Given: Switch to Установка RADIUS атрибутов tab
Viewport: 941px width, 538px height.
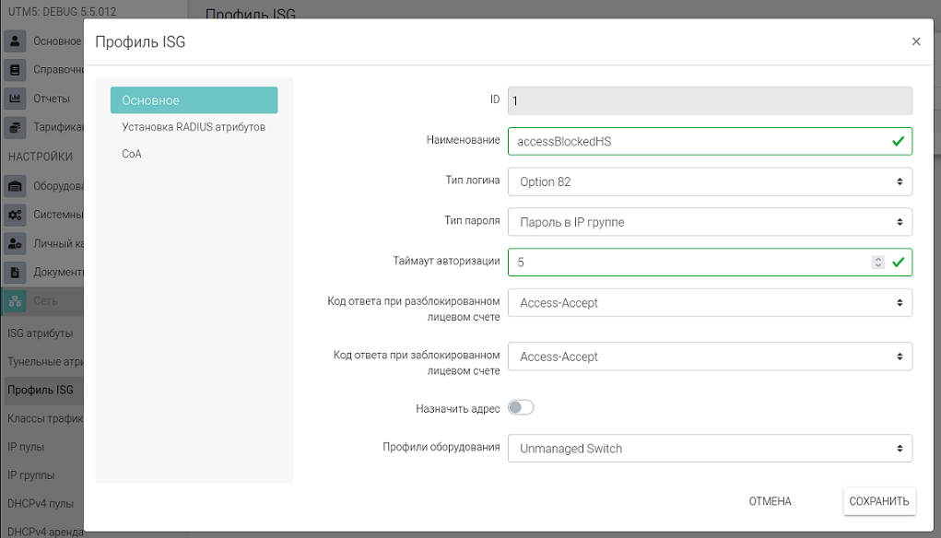Looking at the screenshot, I should tap(194, 127).
